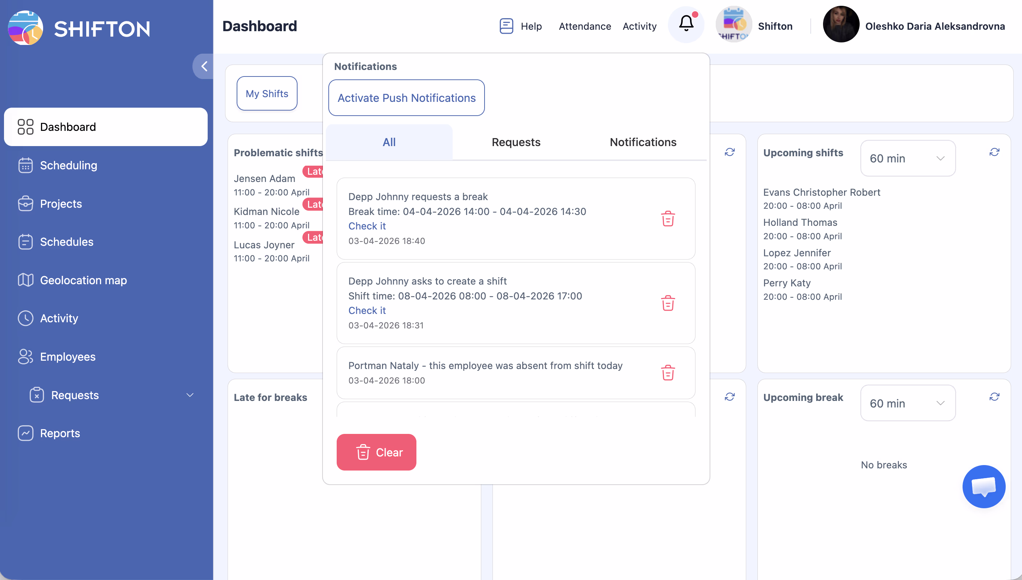
Task: Open the Help guide icon
Action: coord(506,26)
